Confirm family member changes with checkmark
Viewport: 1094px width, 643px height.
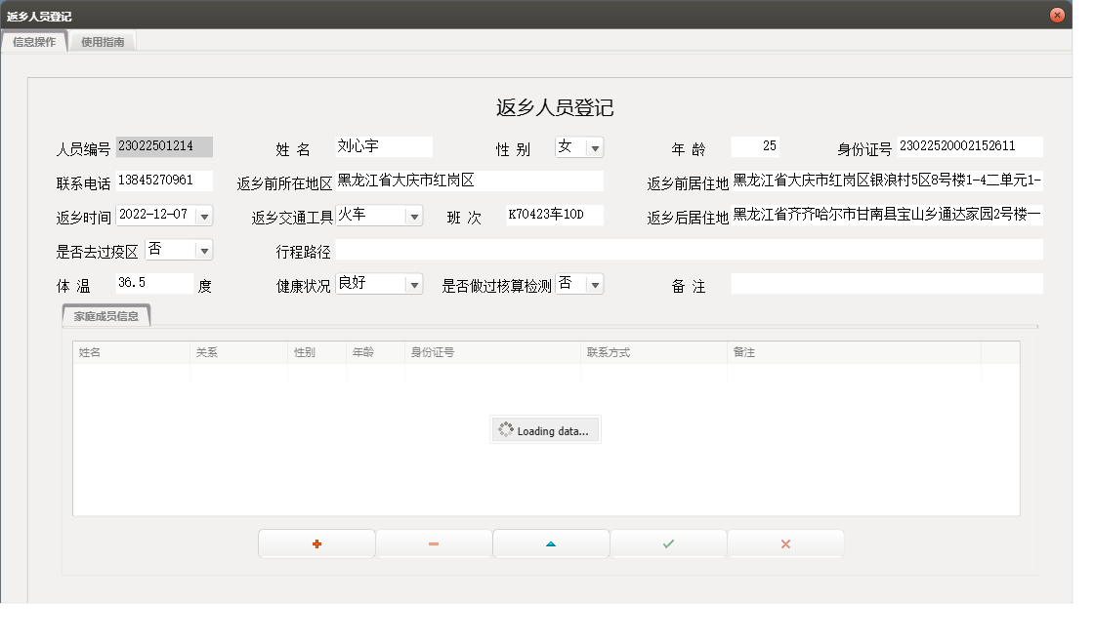668,543
